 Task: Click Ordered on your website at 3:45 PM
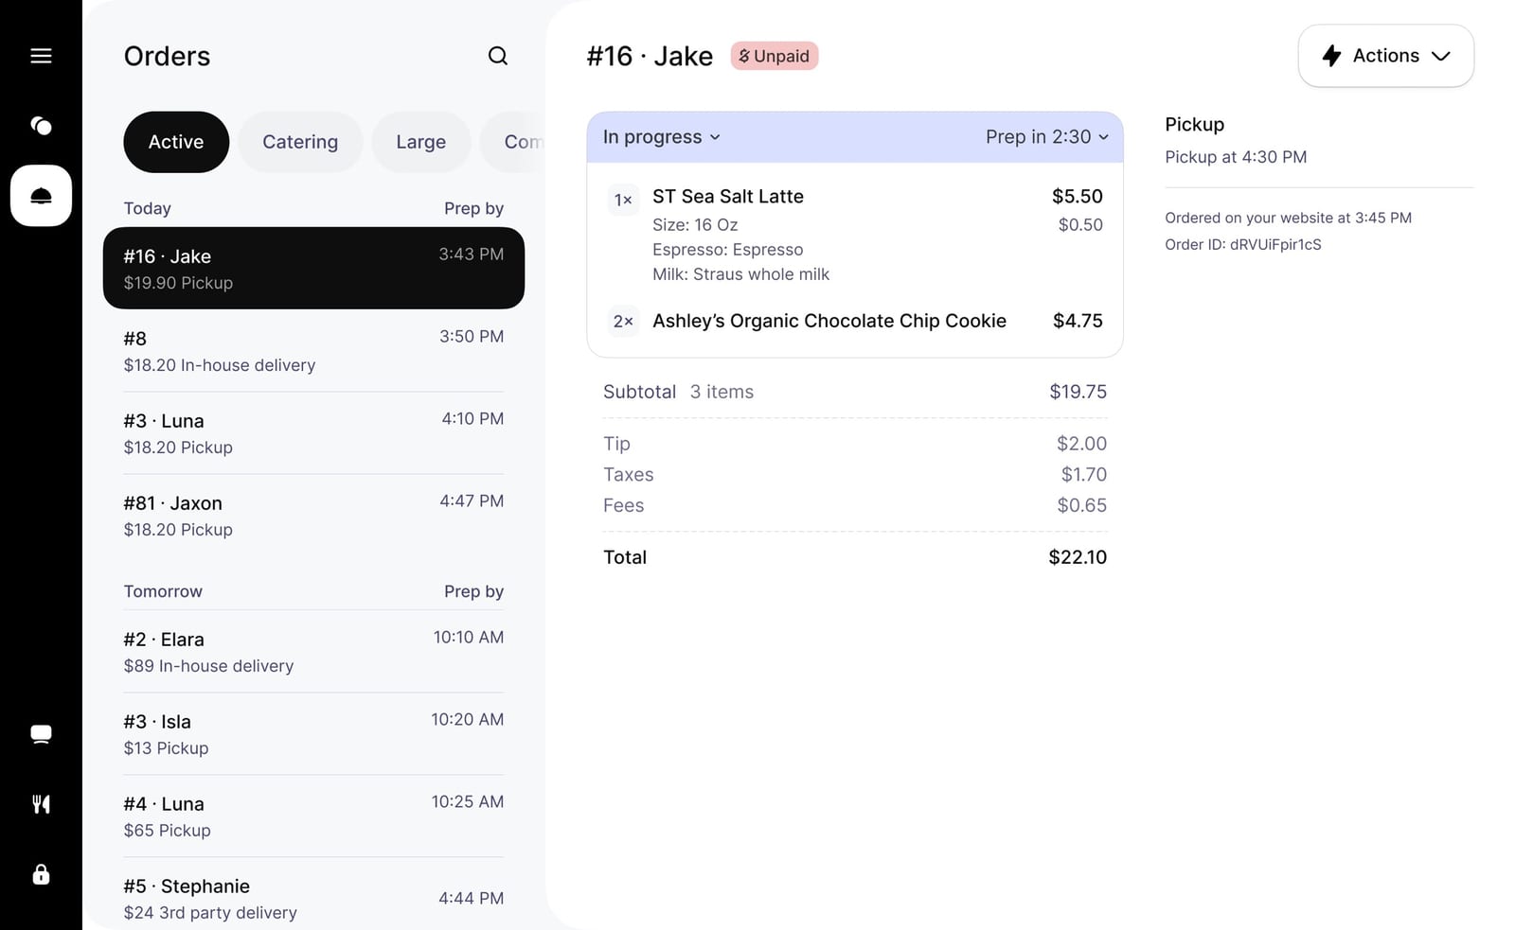click(1288, 218)
